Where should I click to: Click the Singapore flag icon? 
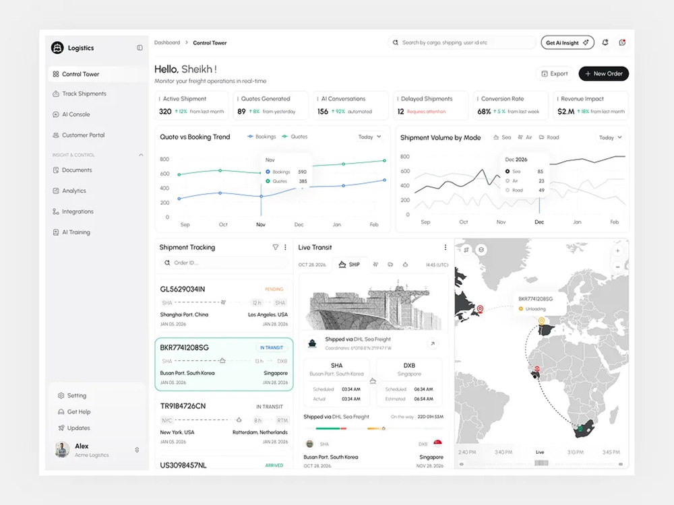point(437,443)
